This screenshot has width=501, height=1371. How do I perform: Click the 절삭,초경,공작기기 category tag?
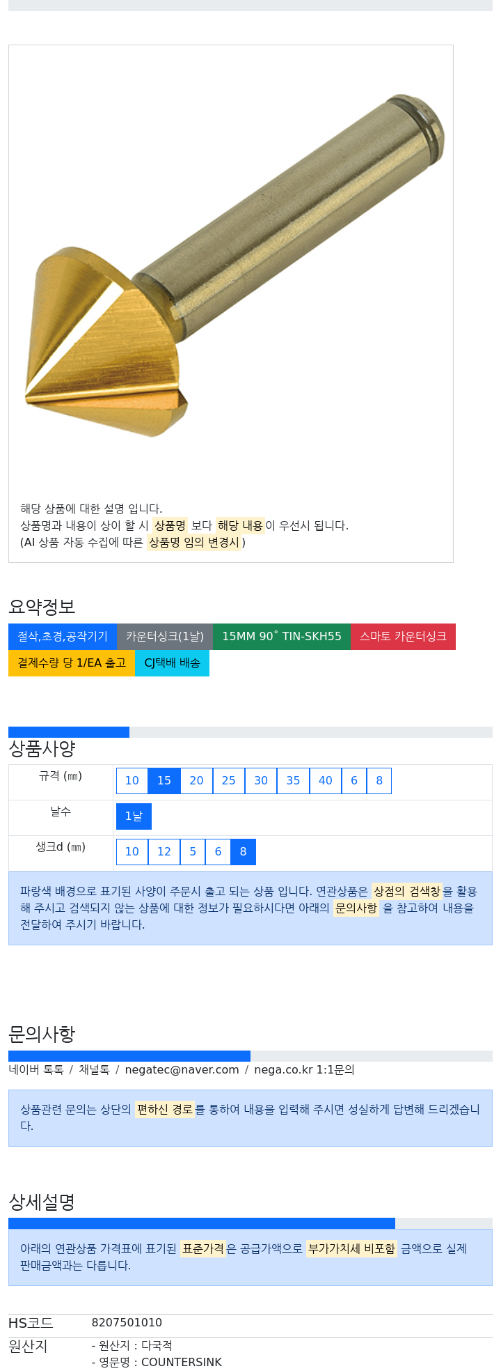coord(63,637)
